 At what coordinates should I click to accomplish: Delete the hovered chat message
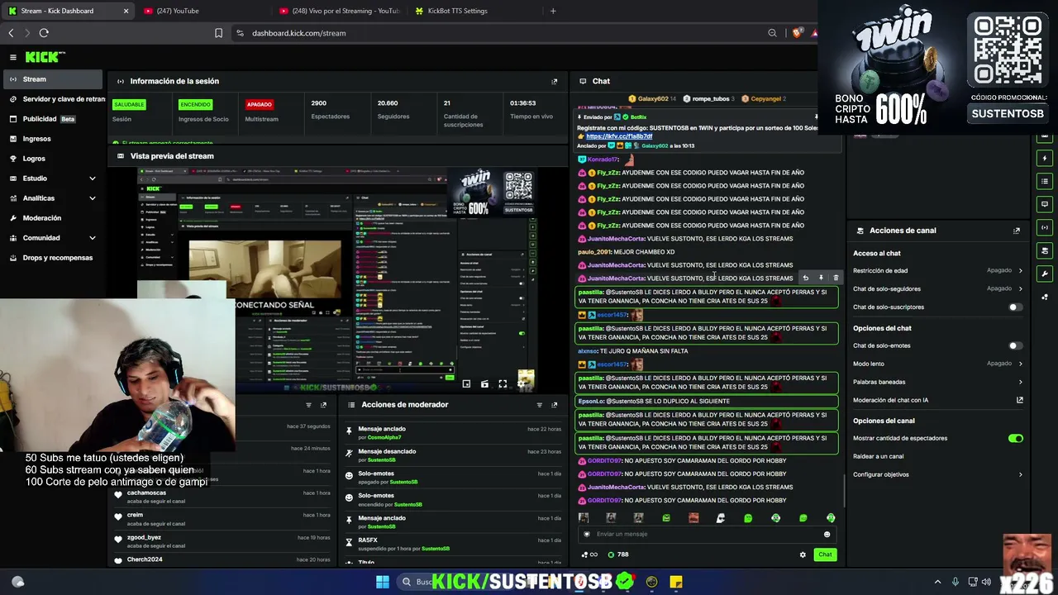(836, 278)
